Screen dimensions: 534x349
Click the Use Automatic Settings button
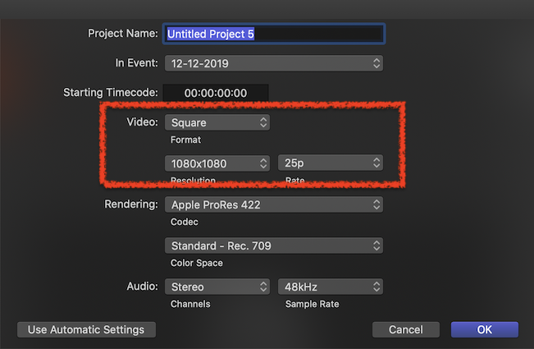pos(86,329)
